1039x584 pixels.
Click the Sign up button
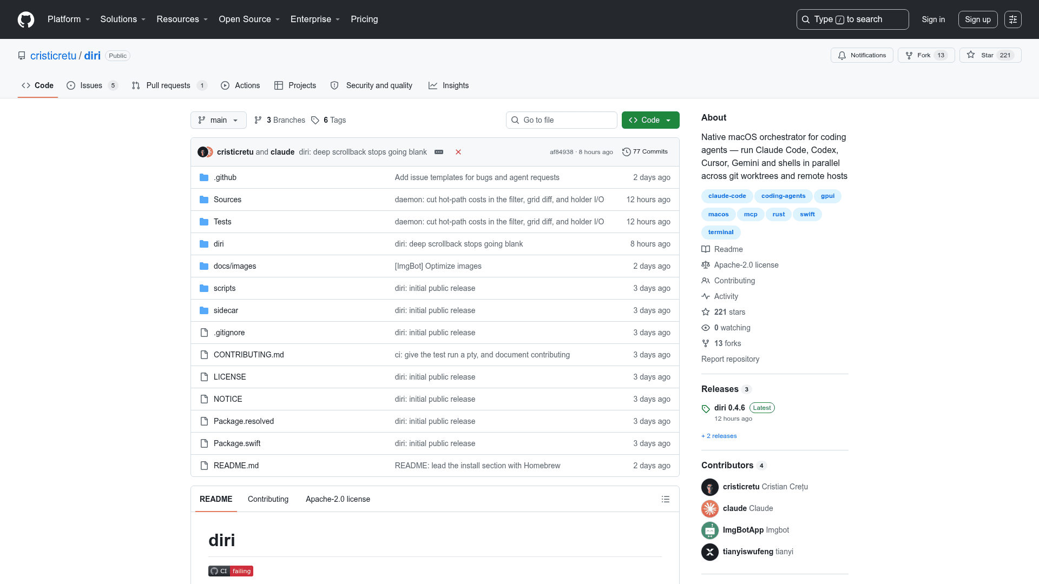click(x=978, y=19)
